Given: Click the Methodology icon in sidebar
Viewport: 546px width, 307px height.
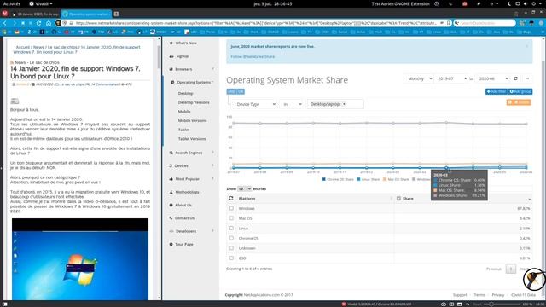Looking at the screenshot, I should pyautogui.click(x=171, y=192).
